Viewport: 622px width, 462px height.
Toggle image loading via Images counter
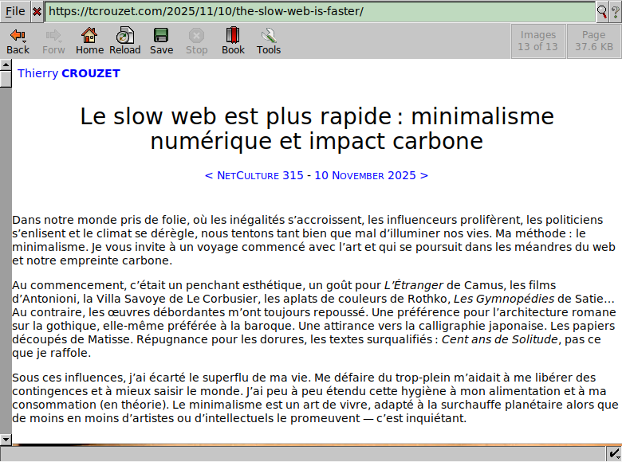coord(538,41)
